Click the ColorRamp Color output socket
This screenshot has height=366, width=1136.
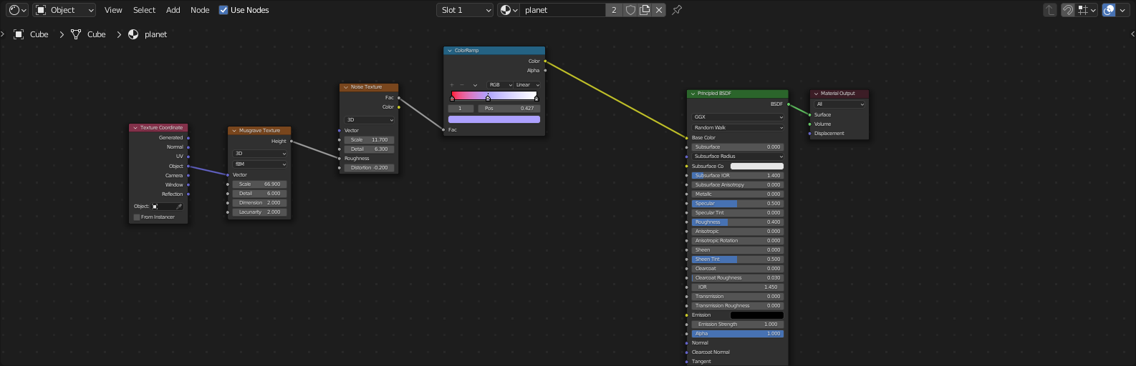click(x=545, y=61)
